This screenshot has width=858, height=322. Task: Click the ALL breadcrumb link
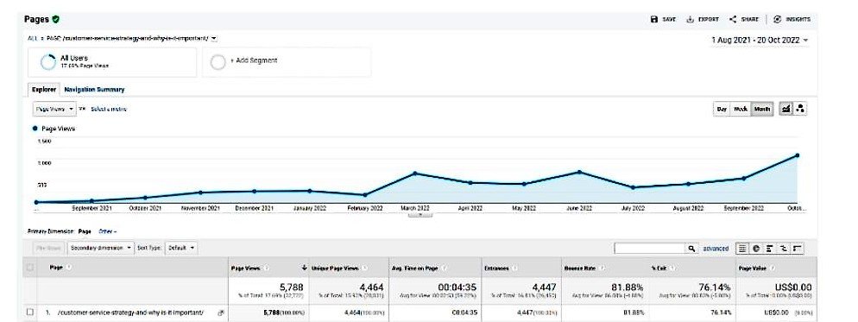point(32,38)
